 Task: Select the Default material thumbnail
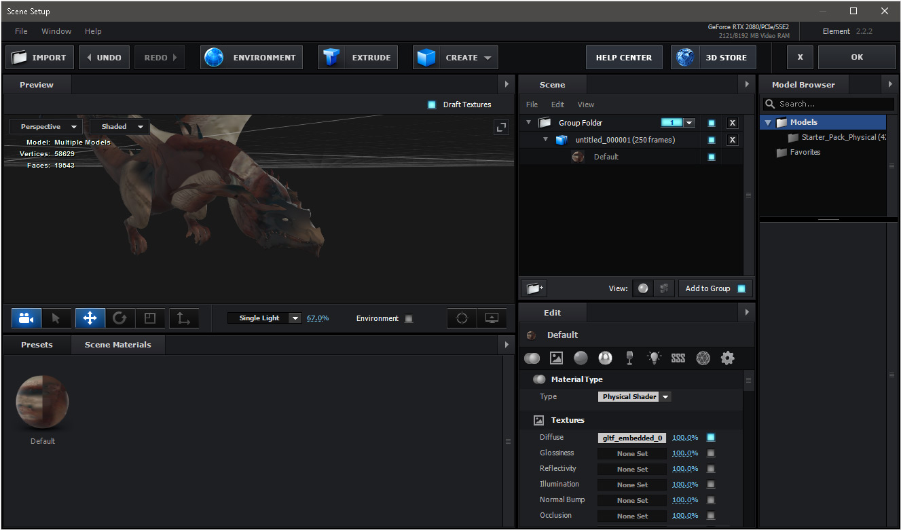pos(41,401)
